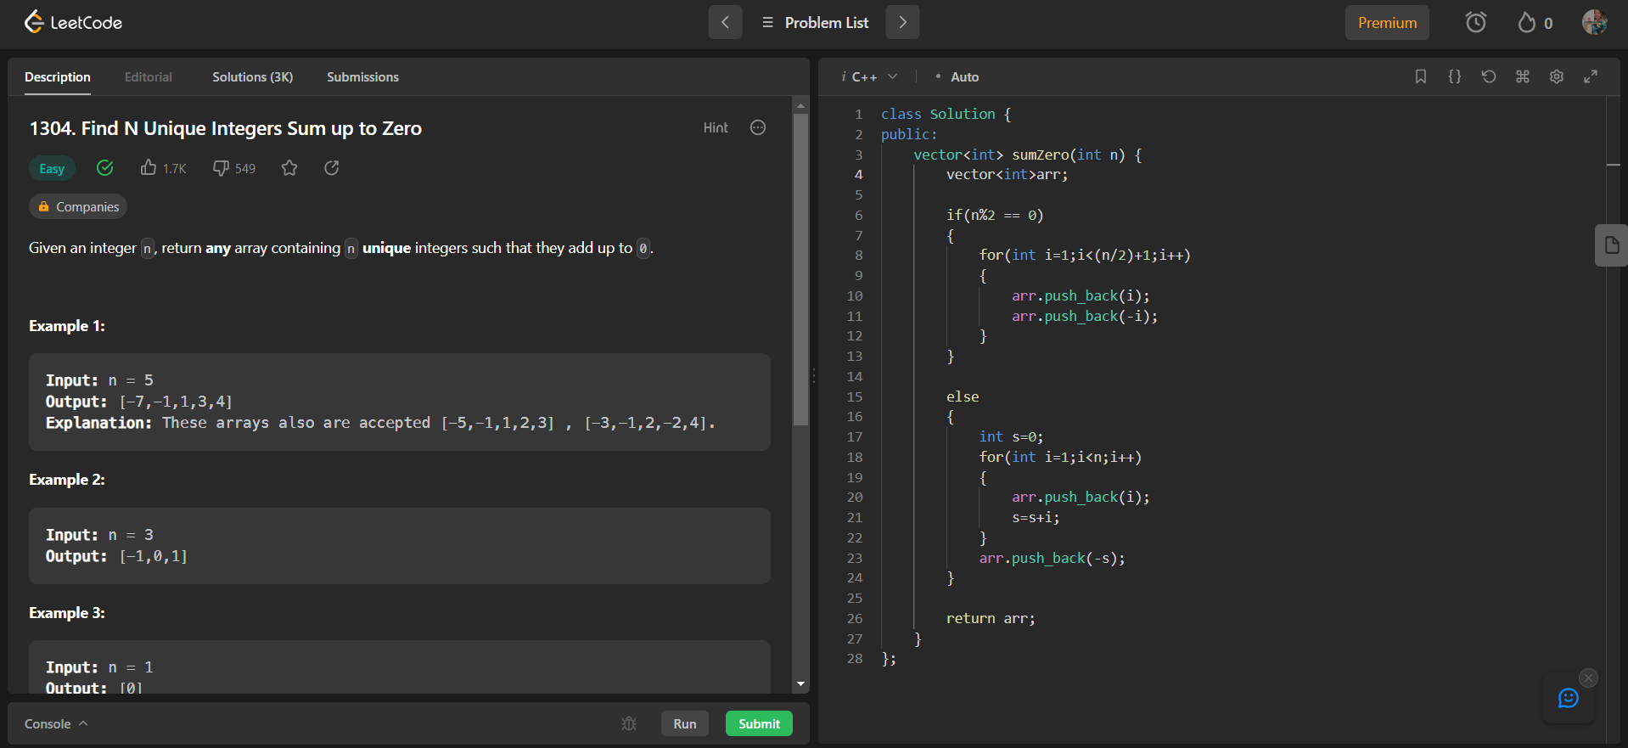1628x748 pixels.
Task: Go to next problem arrow
Action: pyautogui.click(x=902, y=22)
